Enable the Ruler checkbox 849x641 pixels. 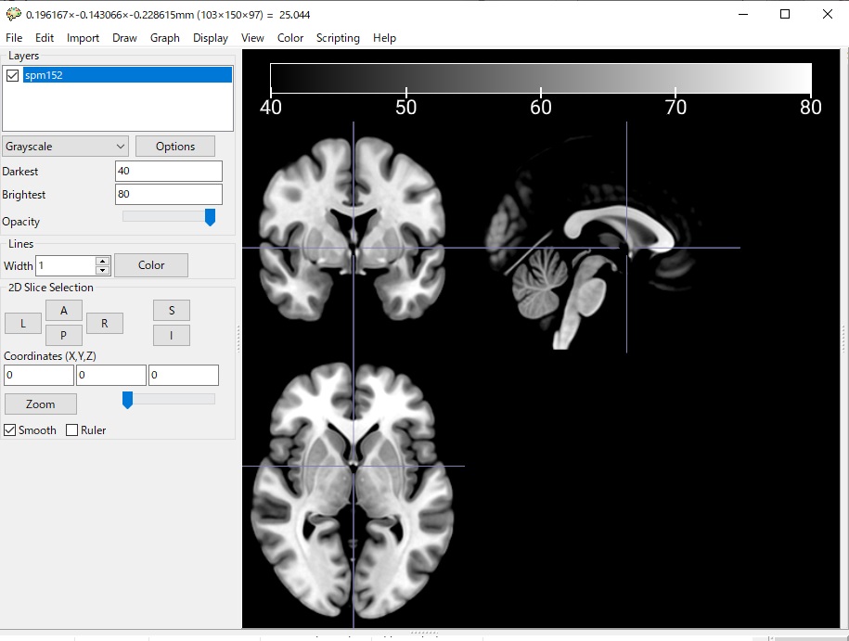coord(72,430)
